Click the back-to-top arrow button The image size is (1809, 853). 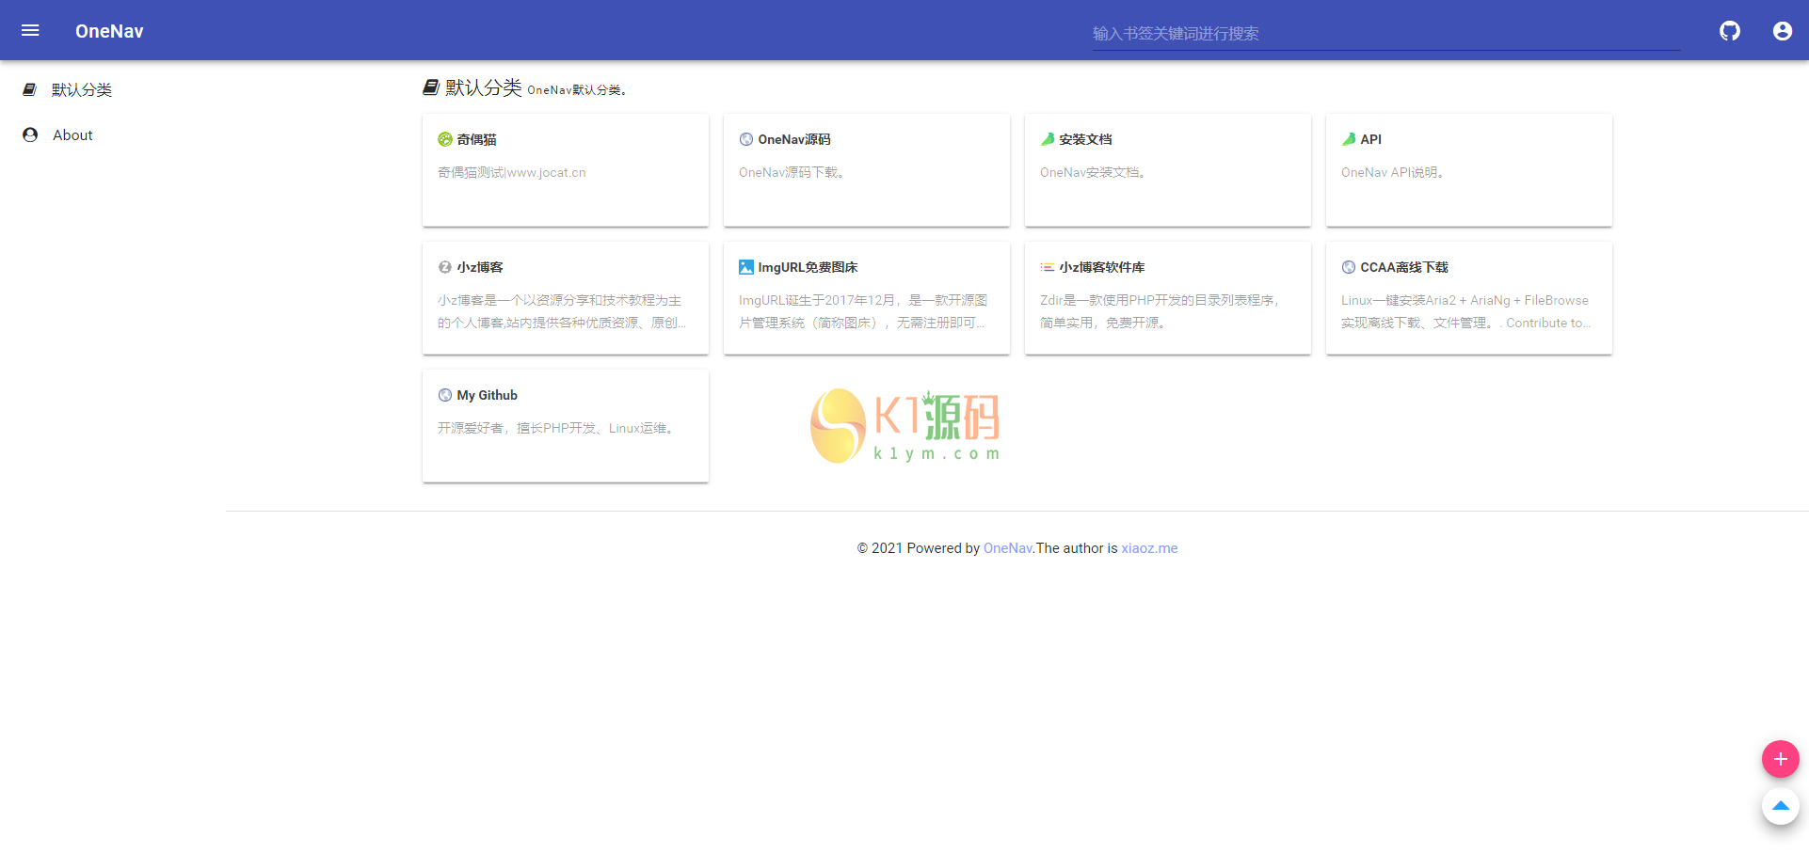point(1781,806)
